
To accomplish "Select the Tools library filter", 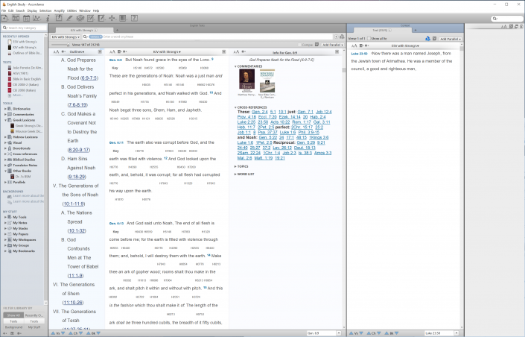I will coord(34,321).
